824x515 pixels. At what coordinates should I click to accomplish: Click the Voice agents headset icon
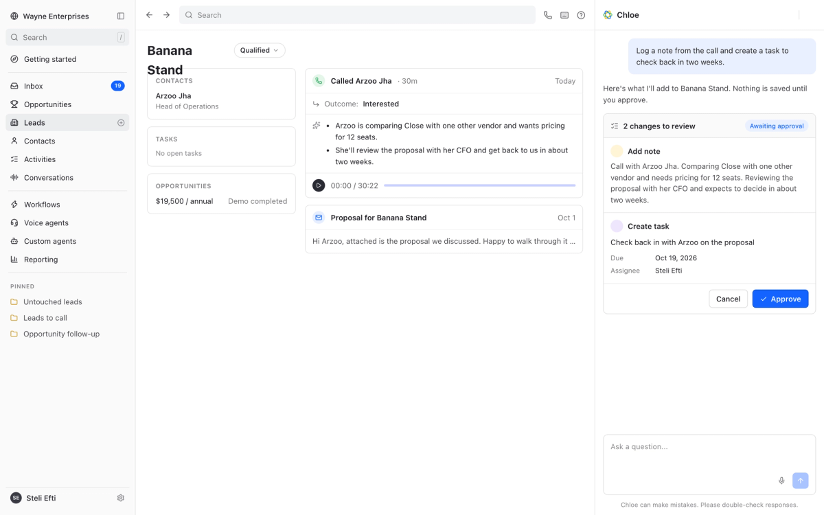coord(14,222)
